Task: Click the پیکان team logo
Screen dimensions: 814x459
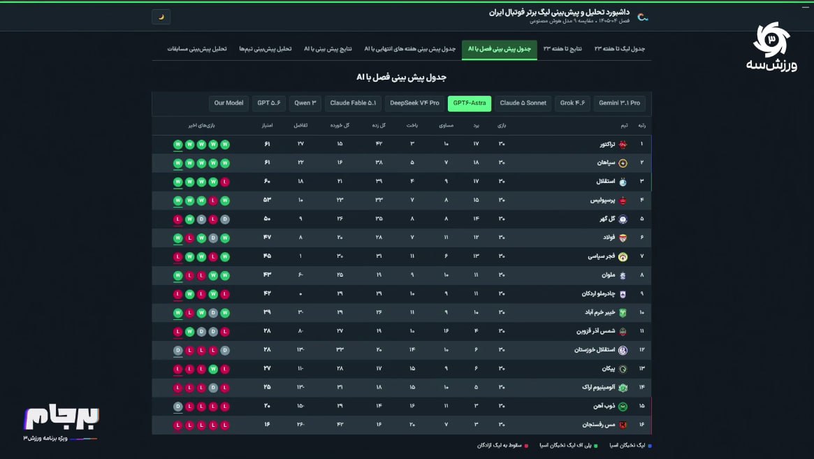Action: pyautogui.click(x=623, y=369)
